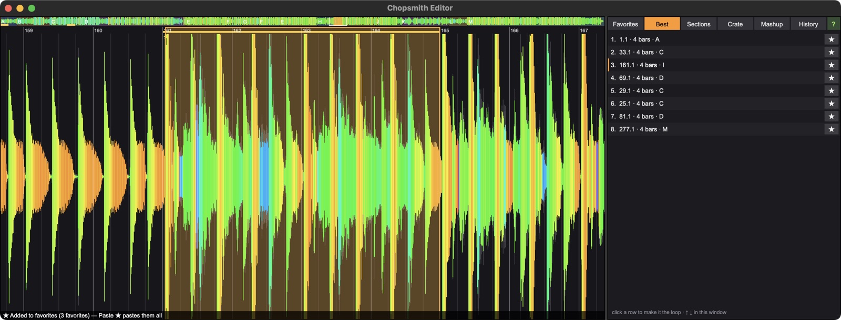This screenshot has height=320, width=841.
Task: Select row 25.1 · 4 bars · C
Action: pos(716,104)
